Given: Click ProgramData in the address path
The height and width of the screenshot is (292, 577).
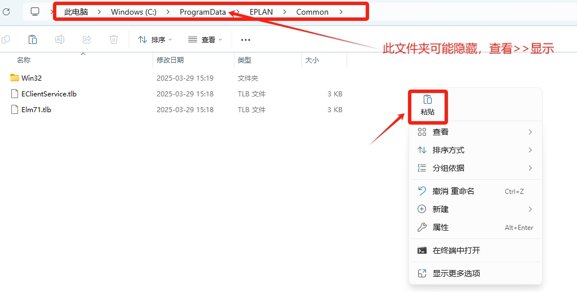Looking at the screenshot, I should point(202,12).
